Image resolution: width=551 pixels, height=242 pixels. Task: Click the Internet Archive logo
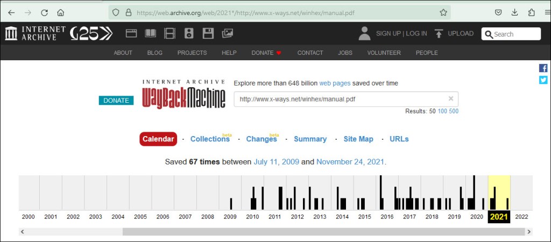click(36, 33)
